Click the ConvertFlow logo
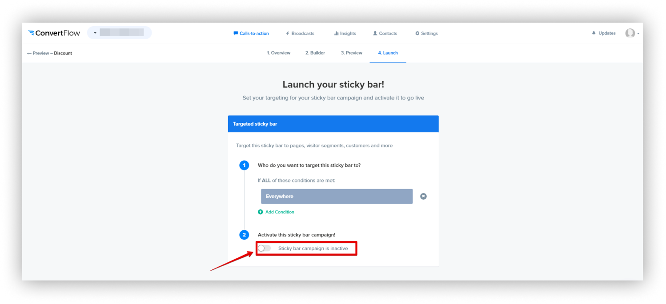This screenshot has width=666, height=304. (54, 33)
